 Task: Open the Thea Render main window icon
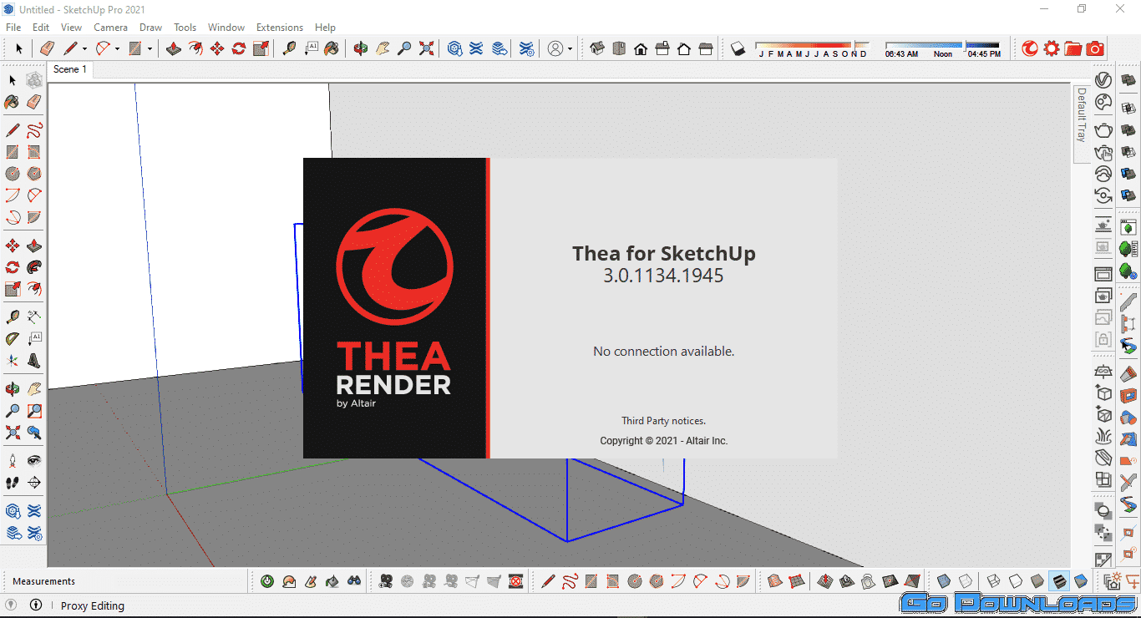point(1030,48)
